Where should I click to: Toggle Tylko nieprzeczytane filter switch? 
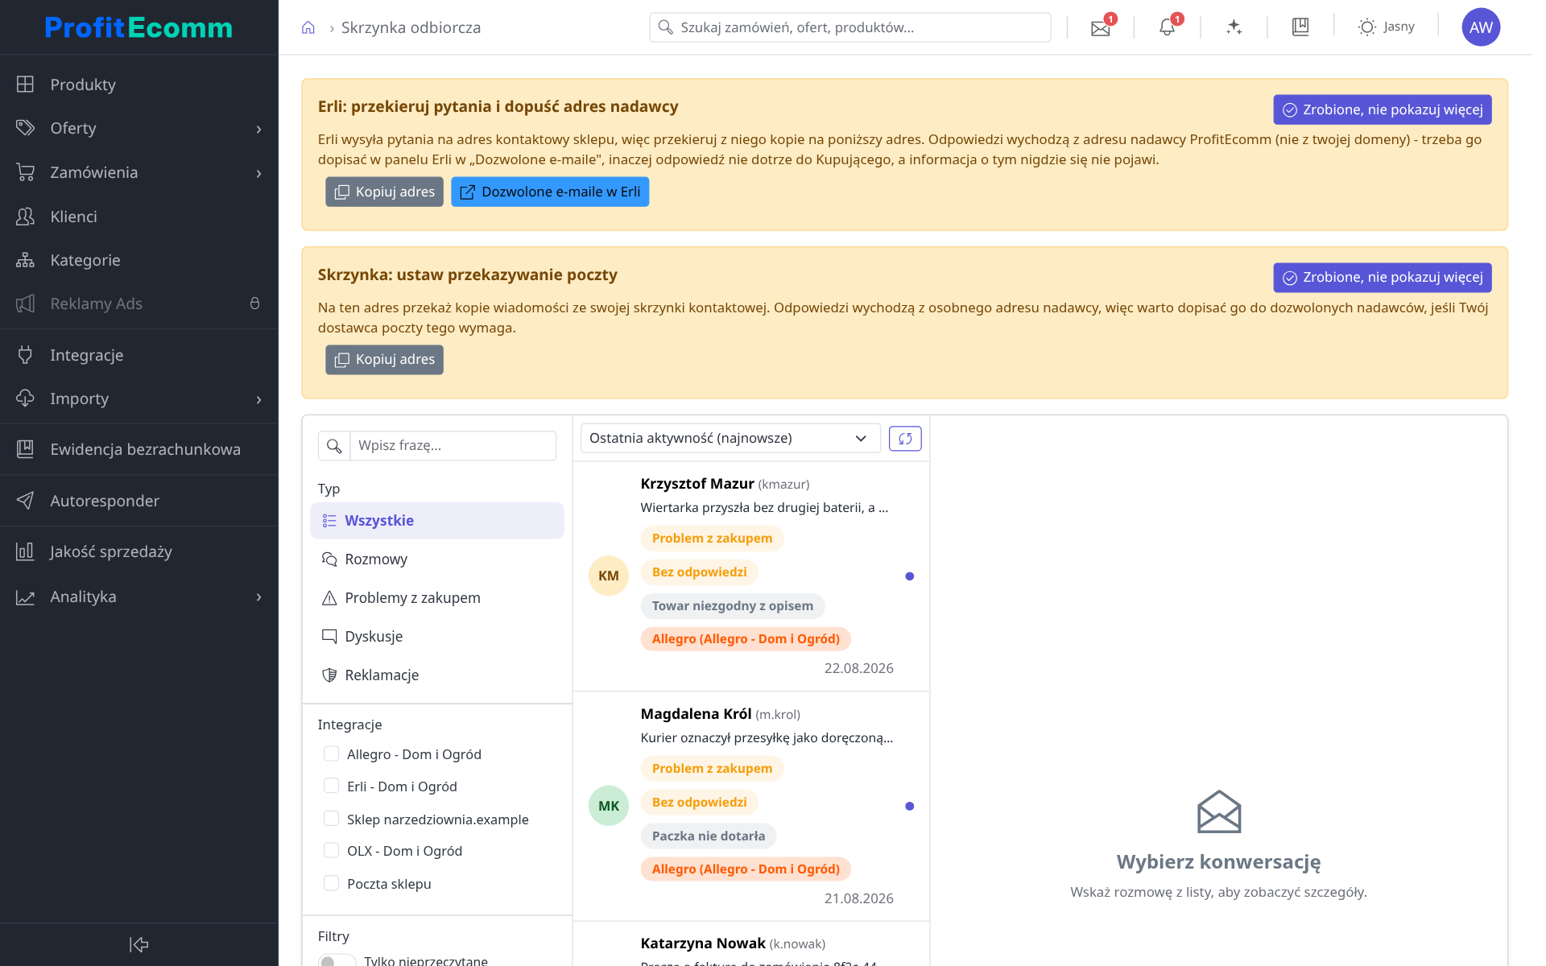(x=337, y=960)
